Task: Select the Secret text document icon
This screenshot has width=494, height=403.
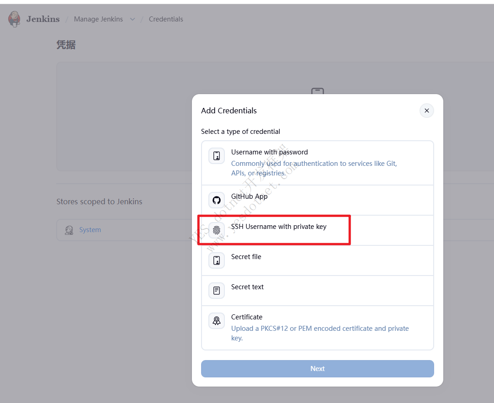Action: (217, 291)
